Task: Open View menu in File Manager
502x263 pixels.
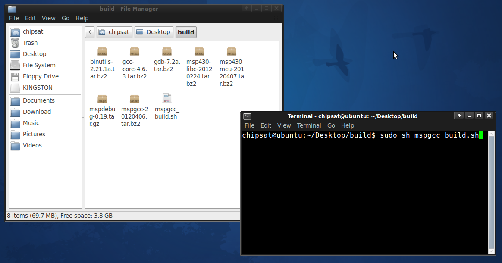Action: 48,18
